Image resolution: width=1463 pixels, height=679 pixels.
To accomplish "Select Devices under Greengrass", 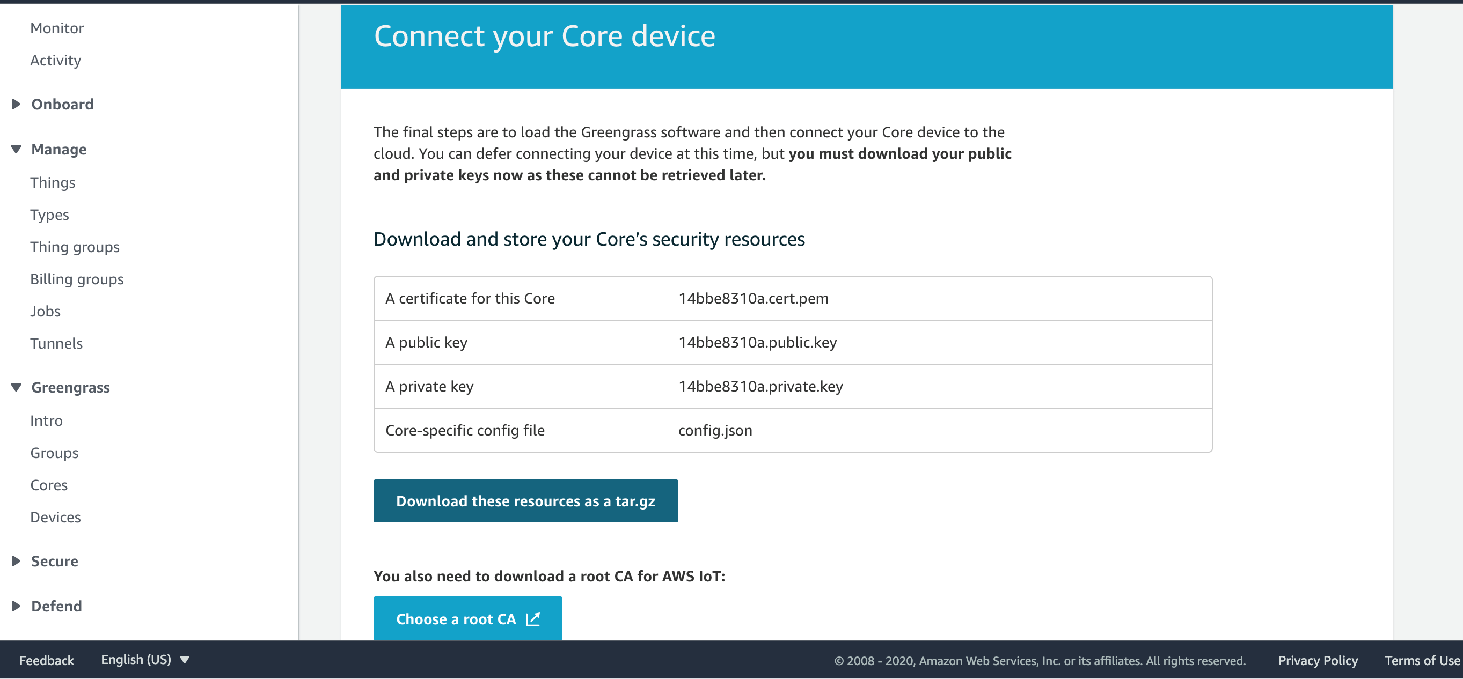I will [55, 516].
